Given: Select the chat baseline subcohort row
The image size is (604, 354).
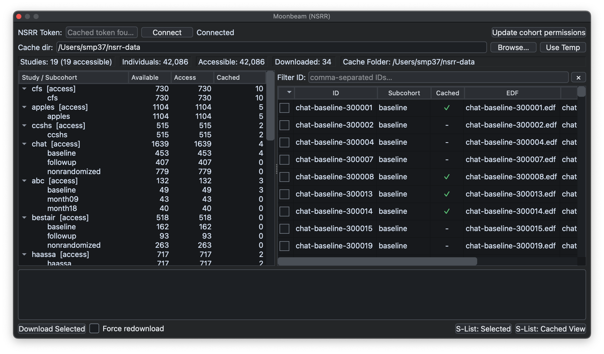Looking at the screenshot, I should click(x=142, y=153).
